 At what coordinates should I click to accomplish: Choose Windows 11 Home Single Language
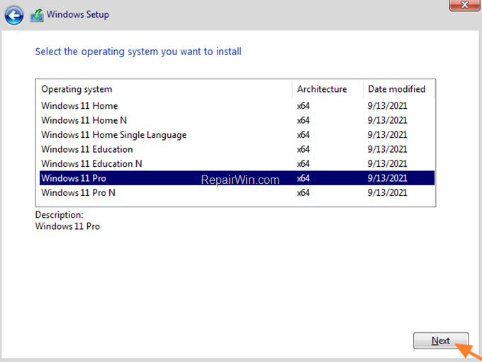pos(237,134)
